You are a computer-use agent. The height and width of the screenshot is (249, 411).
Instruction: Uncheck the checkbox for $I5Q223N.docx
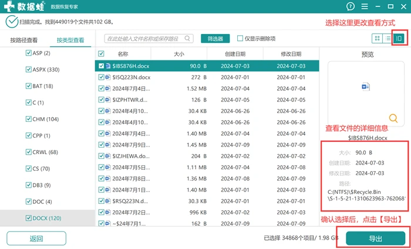(x=101, y=77)
